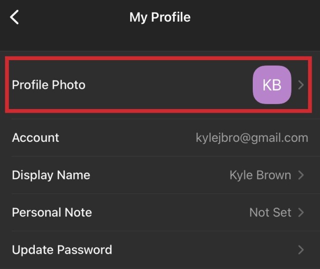Image resolution: width=320 pixels, height=269 pixels.
Task: Click empty space in the Profile Photo row
Action: [167, 85]
